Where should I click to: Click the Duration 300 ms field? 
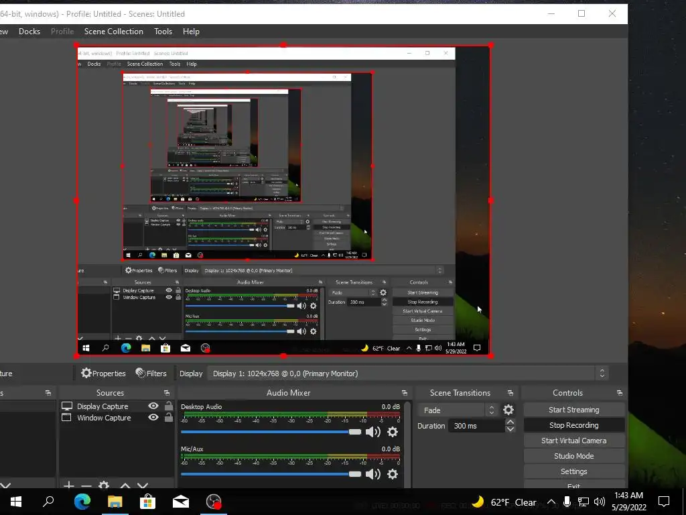click(x=476, y=426)
